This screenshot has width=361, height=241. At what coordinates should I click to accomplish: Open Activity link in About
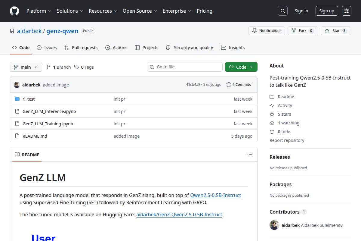point(281,105)
